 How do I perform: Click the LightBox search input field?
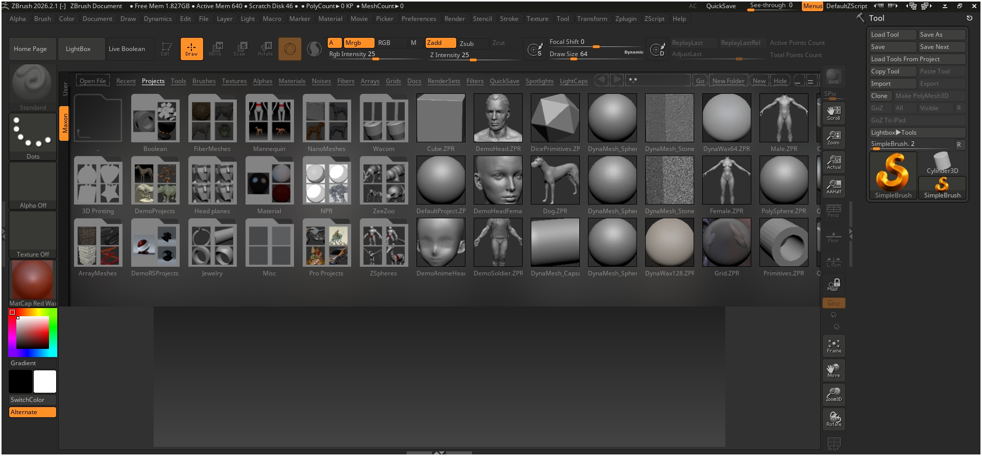point(658,81)
